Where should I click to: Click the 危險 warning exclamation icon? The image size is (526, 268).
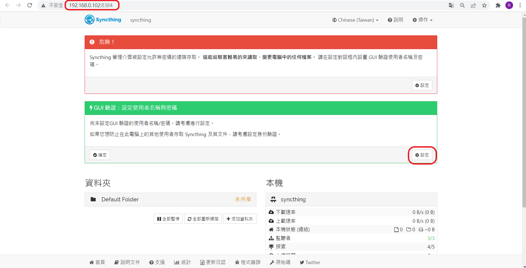pos(92,42)
